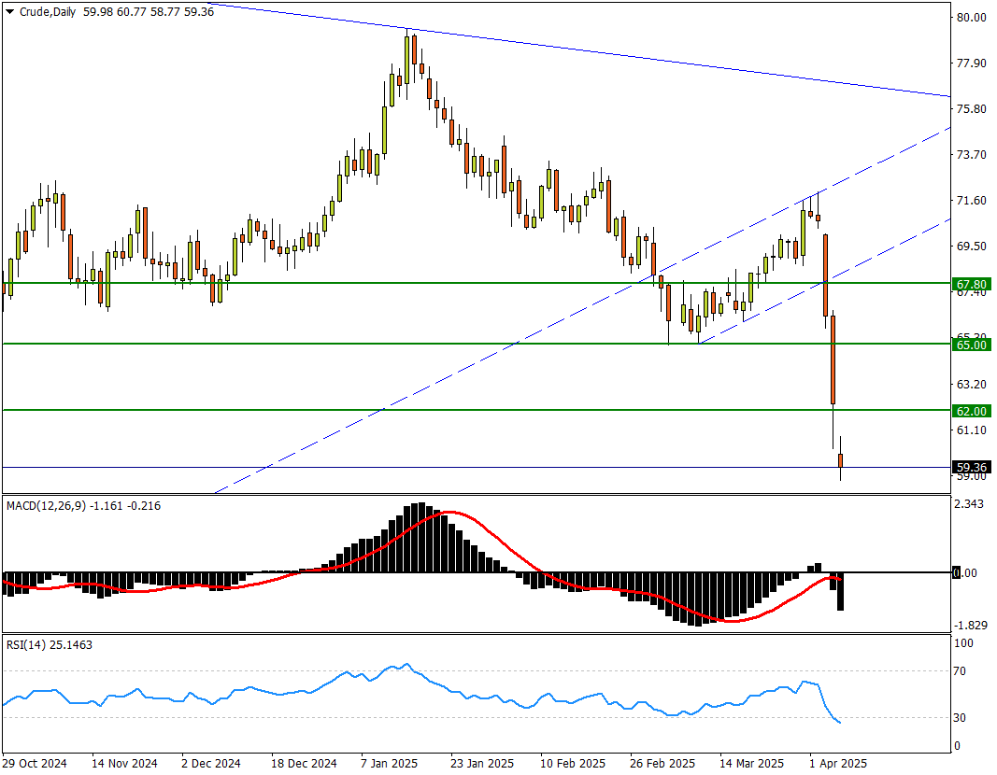
Task: Select the 14 Mar 2025 date label
Action: pos(752,763)
